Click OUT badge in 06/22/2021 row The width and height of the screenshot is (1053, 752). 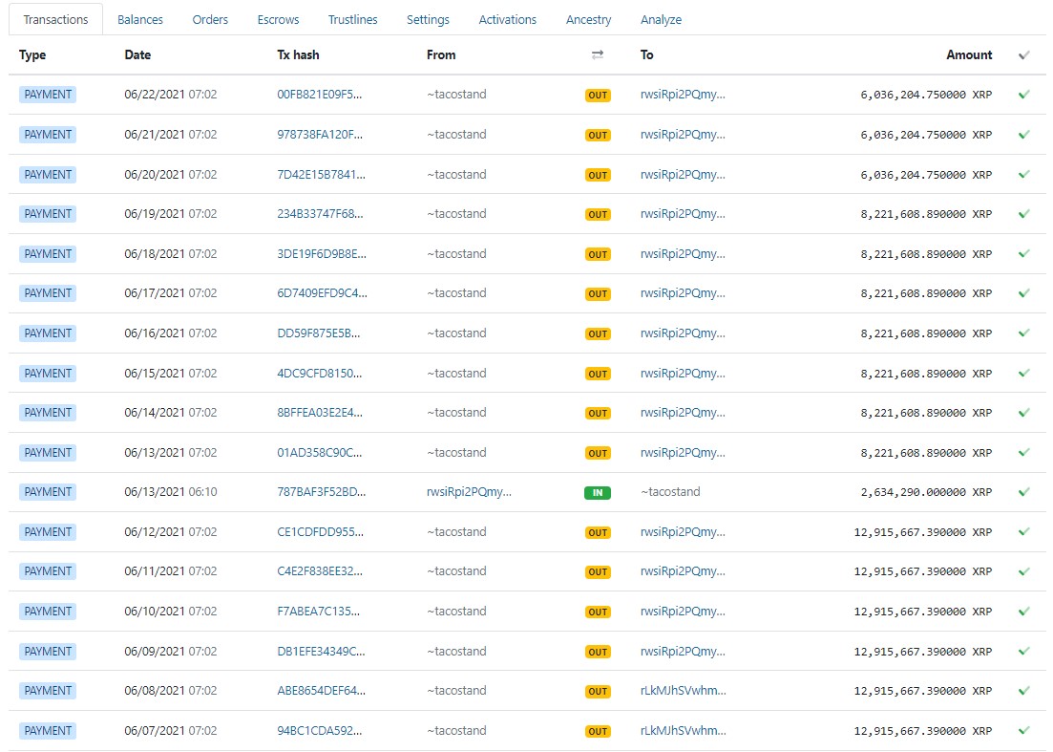click(598, 96)
